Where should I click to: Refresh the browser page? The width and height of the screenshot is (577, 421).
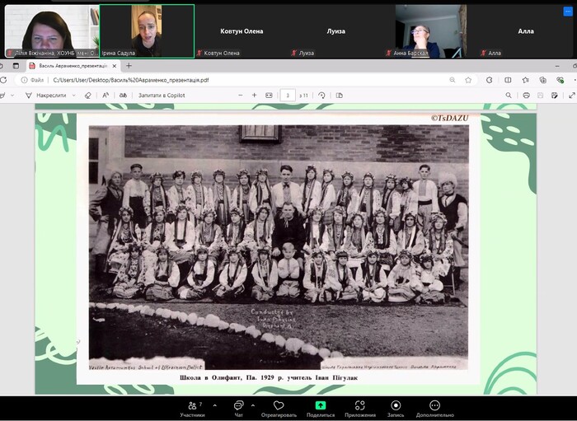pos(3,80)
